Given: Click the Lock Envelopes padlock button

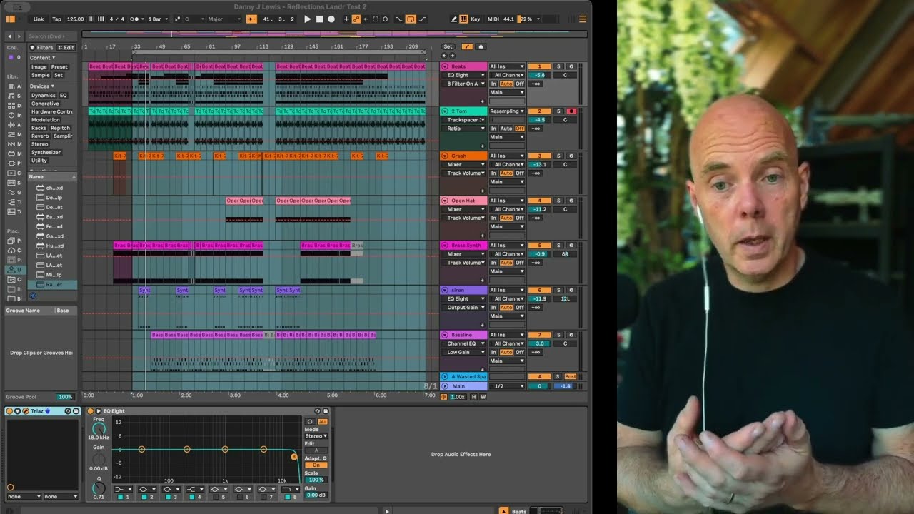Looking at the screenshot, I should point(481,46).
